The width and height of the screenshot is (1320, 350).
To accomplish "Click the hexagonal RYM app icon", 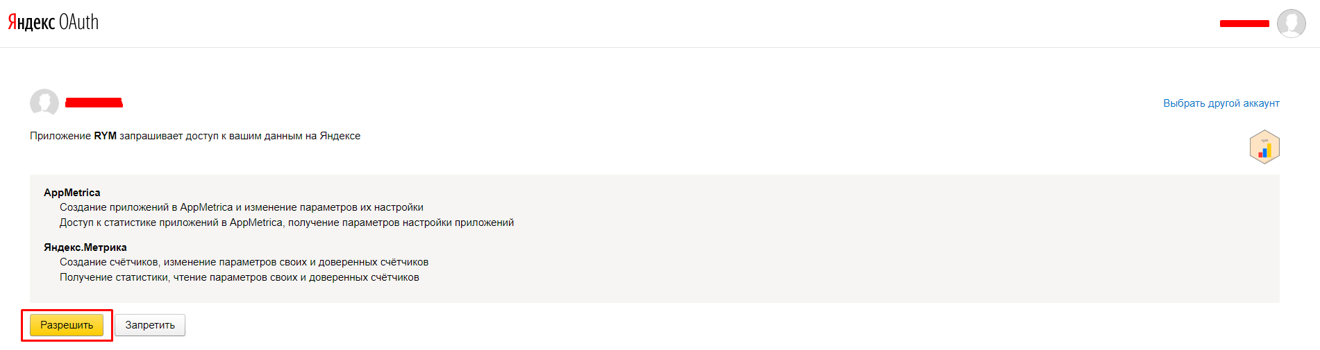I will click(x=1264, y=147).
